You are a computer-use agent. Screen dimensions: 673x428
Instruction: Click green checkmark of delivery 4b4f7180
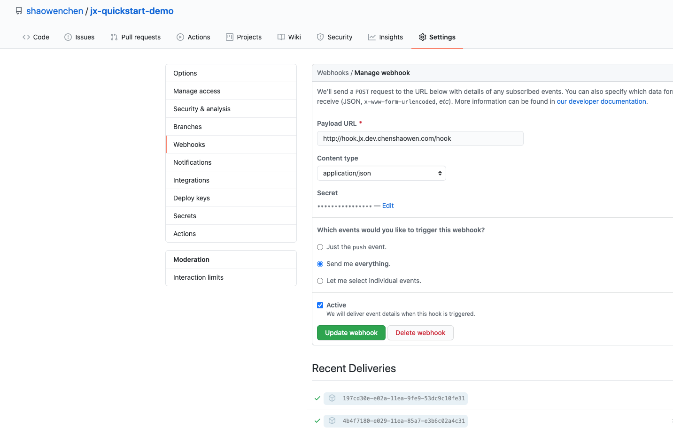pos(317,420)
